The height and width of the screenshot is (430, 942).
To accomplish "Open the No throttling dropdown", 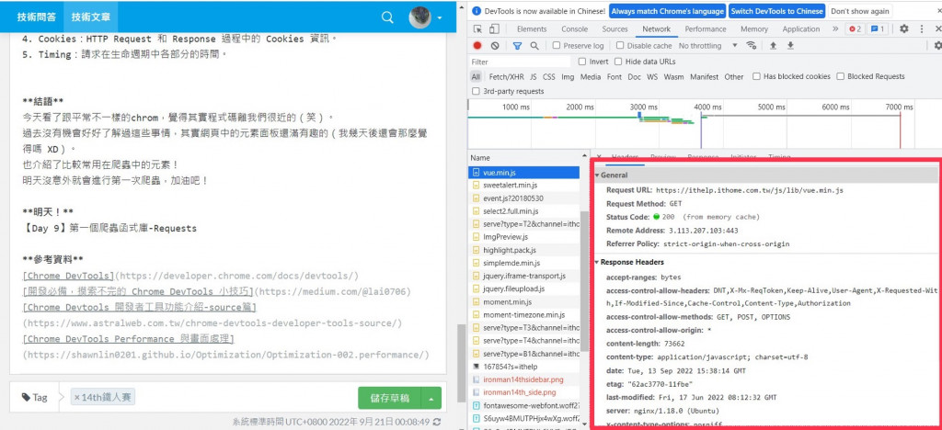I will [x=708, y=46].
